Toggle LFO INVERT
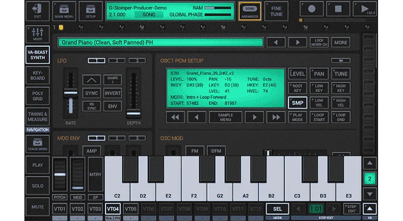The width and height of the screenshot is (403, 221). coord(112,93)
